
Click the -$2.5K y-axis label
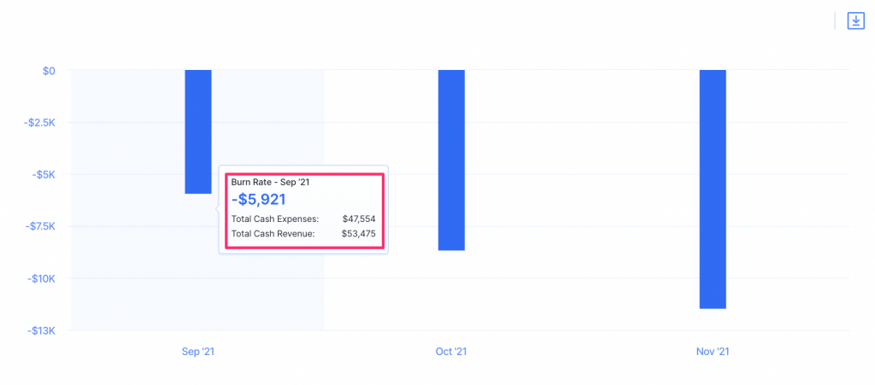(x=39, y=123)
